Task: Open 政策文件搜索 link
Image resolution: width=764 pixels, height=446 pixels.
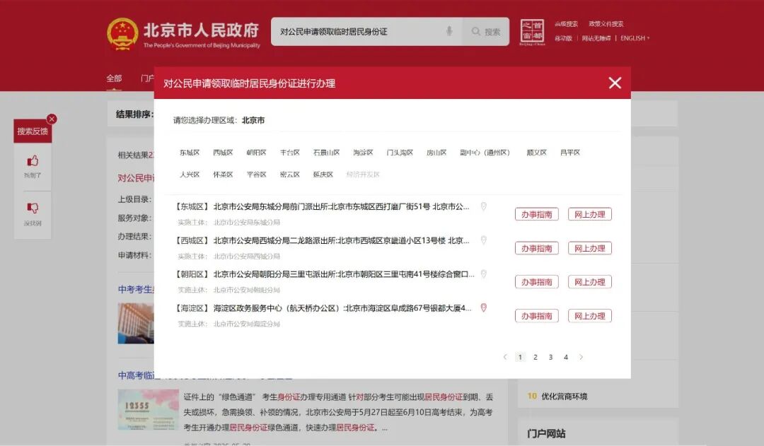Action: 606,24
